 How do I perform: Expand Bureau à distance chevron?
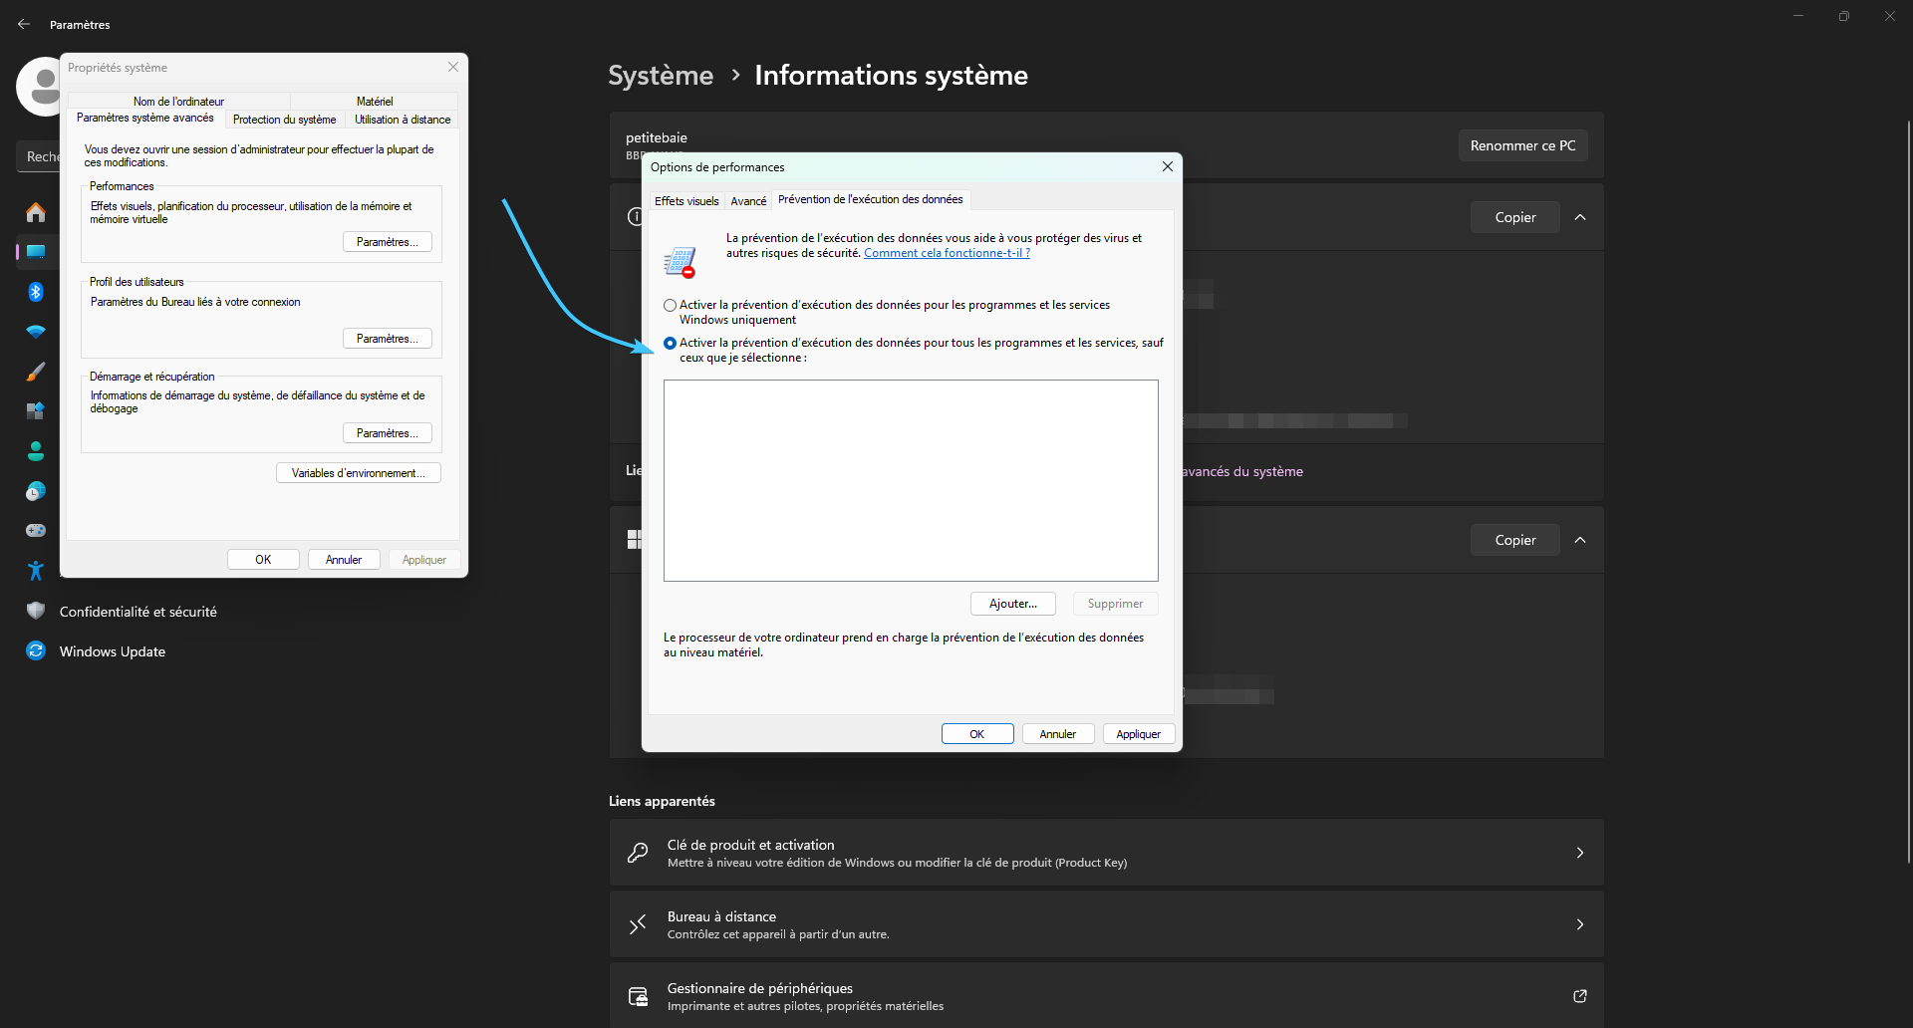[1580, 924]
